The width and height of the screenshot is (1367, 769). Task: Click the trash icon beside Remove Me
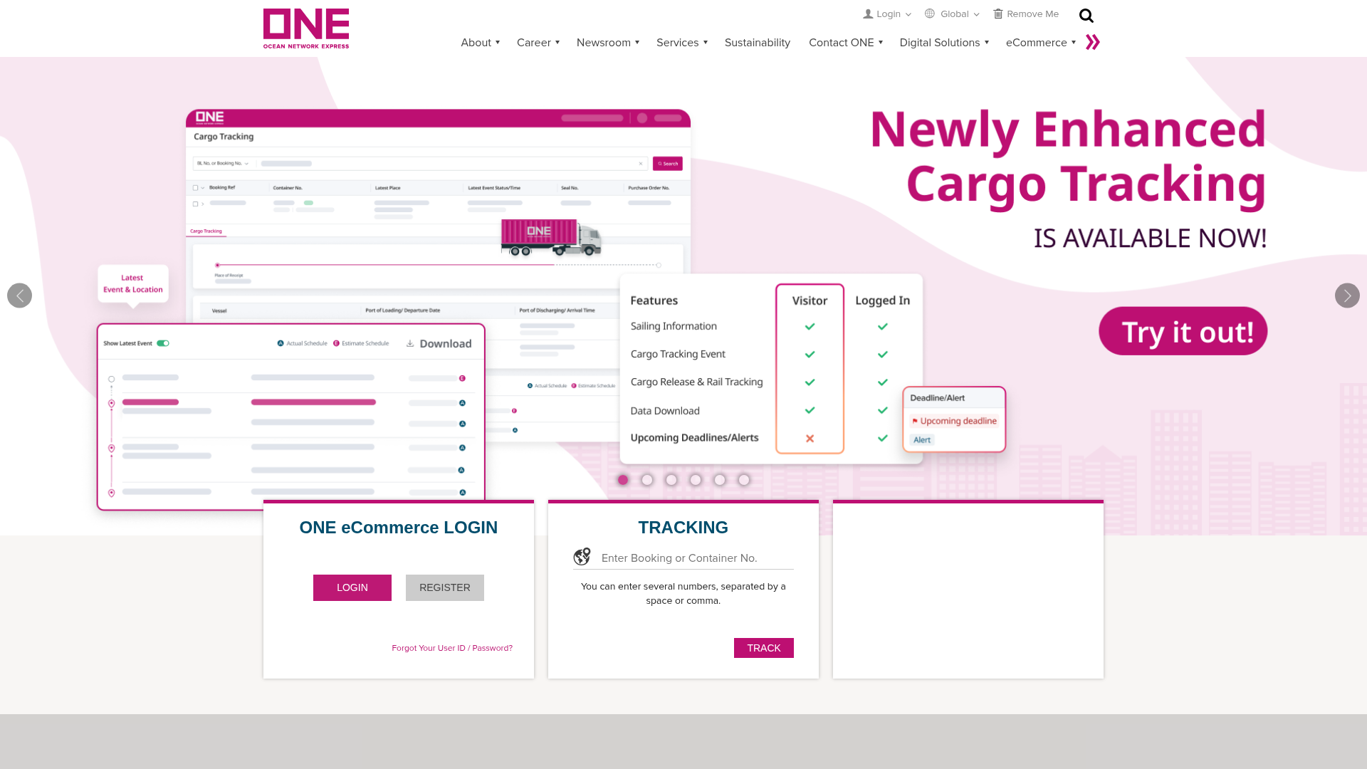click(x=997, y=14)
